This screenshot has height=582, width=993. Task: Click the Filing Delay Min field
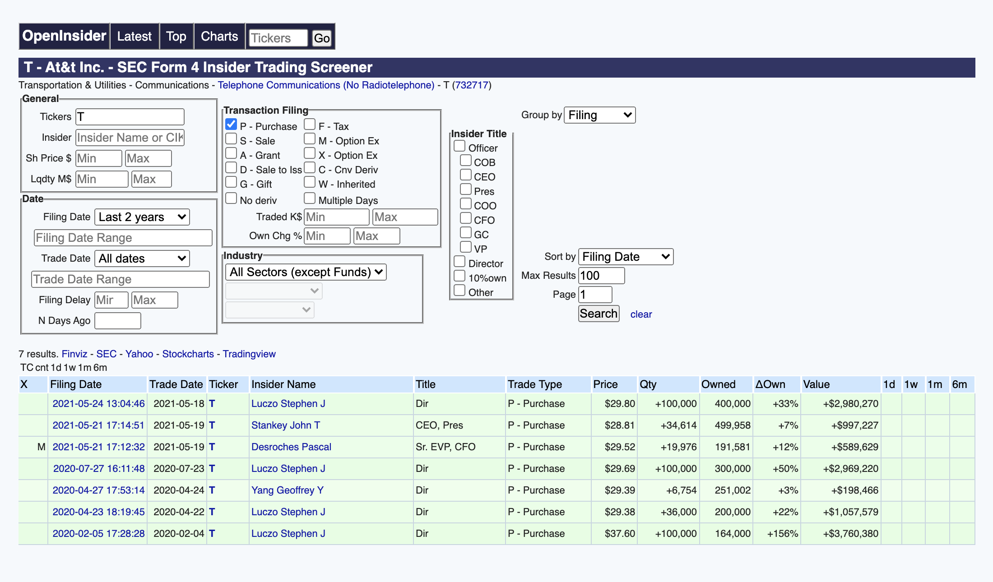[111, 300]
